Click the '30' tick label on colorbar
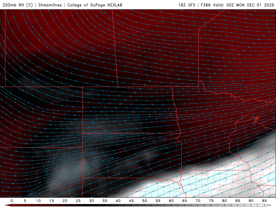The height and width of the screenshot is (207, 276). click(x=91, y=201)
